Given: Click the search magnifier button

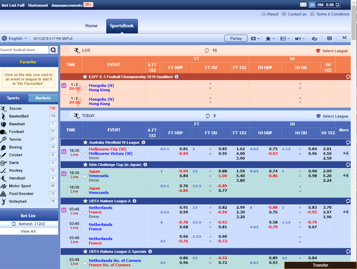Looking at the screenshot, I should (53, 50).
